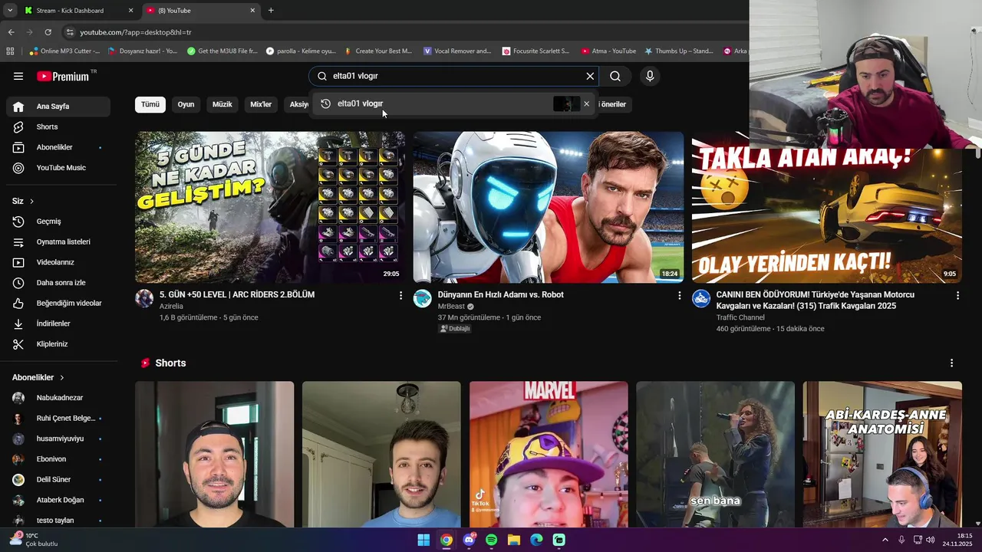
Task: Expand the Siz section chevron
Action: click(x=31, y=201)
